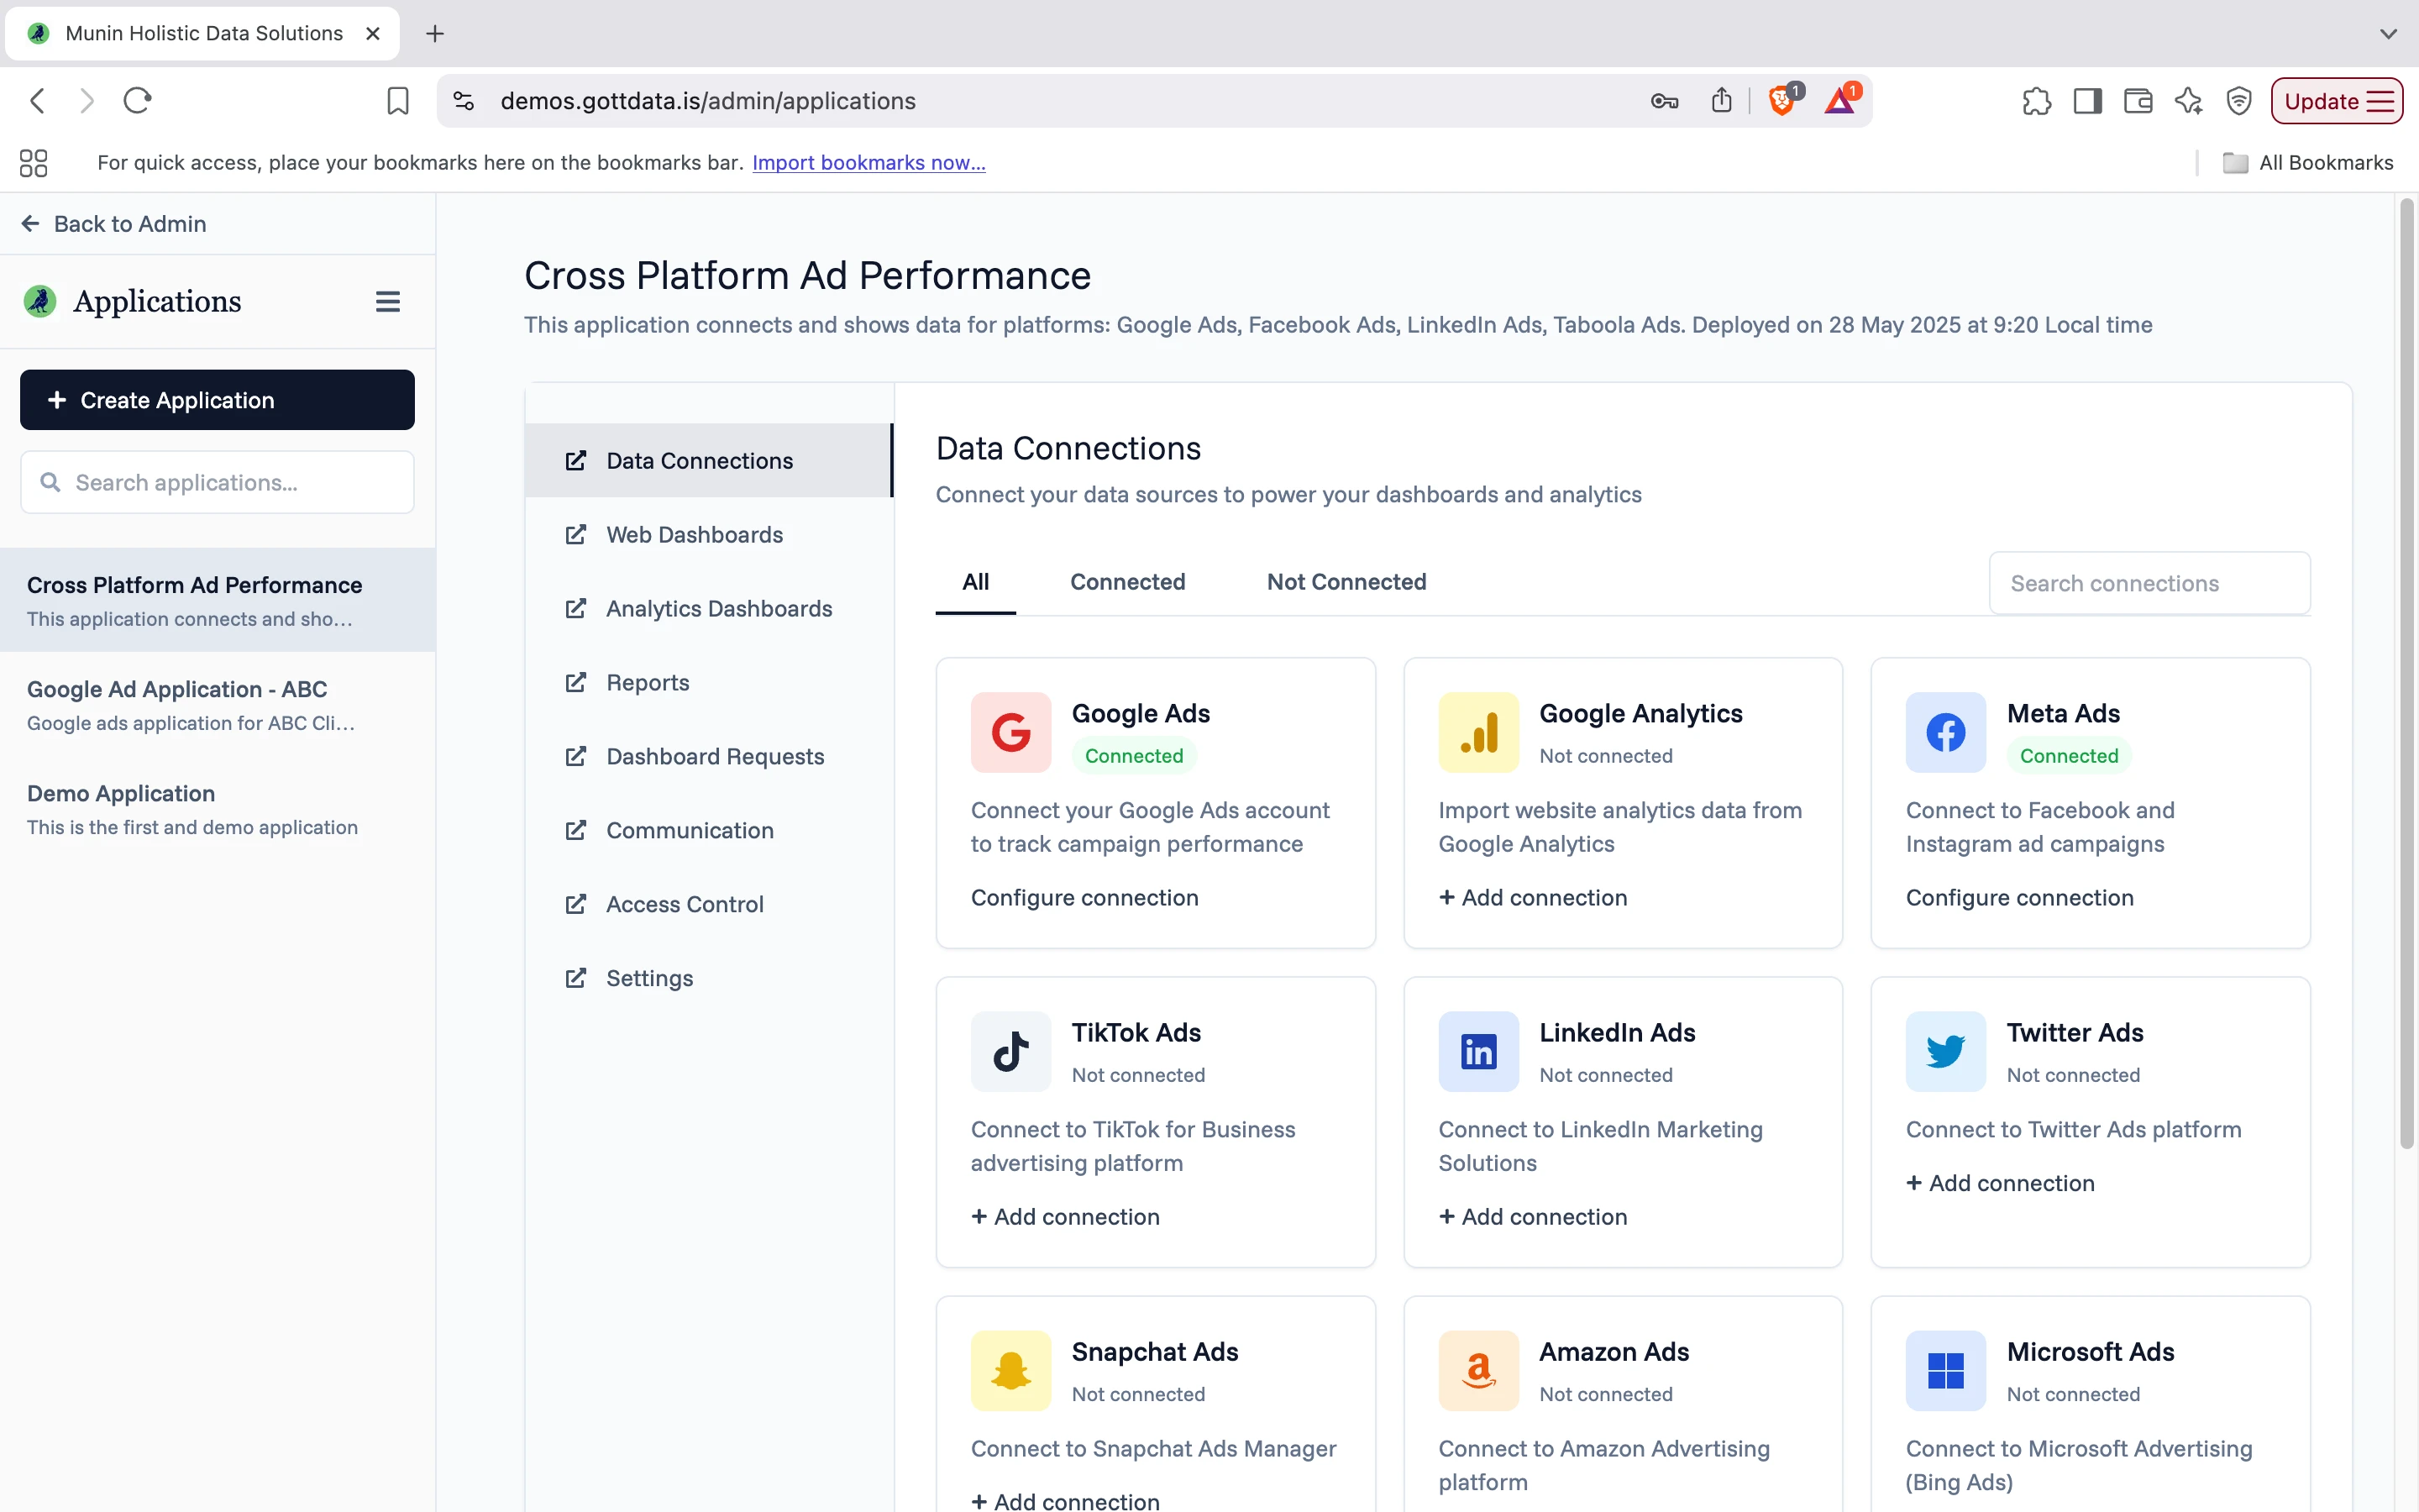Click the LinkedIn Ads icon
The image size is (2419, 1512).
click(1478, 1051)
